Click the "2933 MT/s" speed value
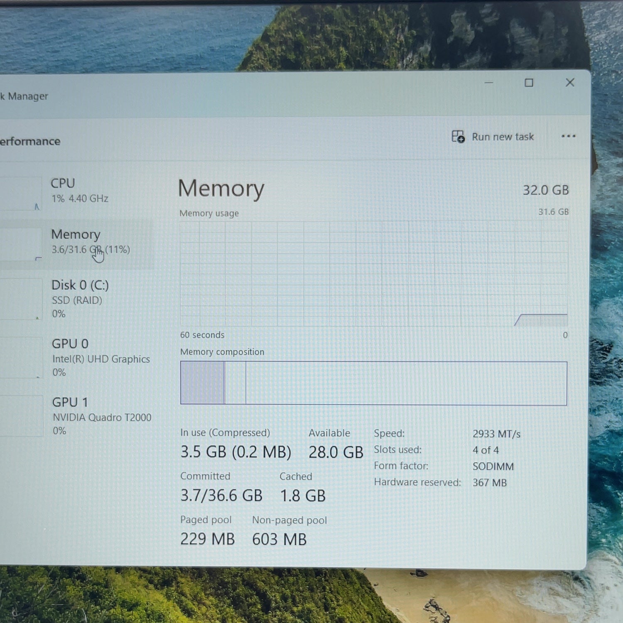This screenshot has height=623, width=623. (x=496, y=434)
